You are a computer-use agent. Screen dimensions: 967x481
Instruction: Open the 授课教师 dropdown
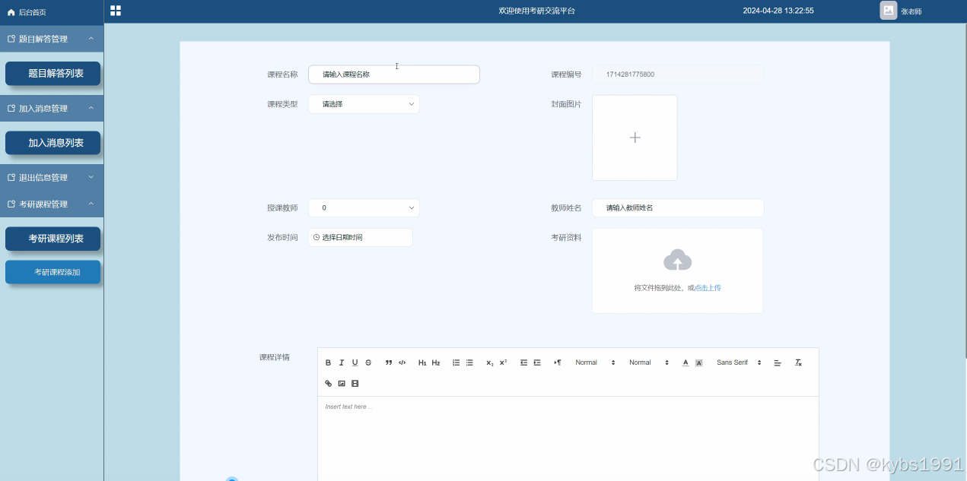pos(364,207)
